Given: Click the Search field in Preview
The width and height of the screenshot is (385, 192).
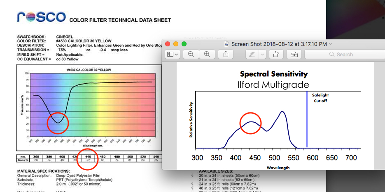Looking at the screenshot, I should tap(346, 54).
